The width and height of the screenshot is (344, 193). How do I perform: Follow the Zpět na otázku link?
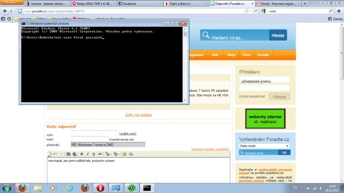click(x=139, y=115)
